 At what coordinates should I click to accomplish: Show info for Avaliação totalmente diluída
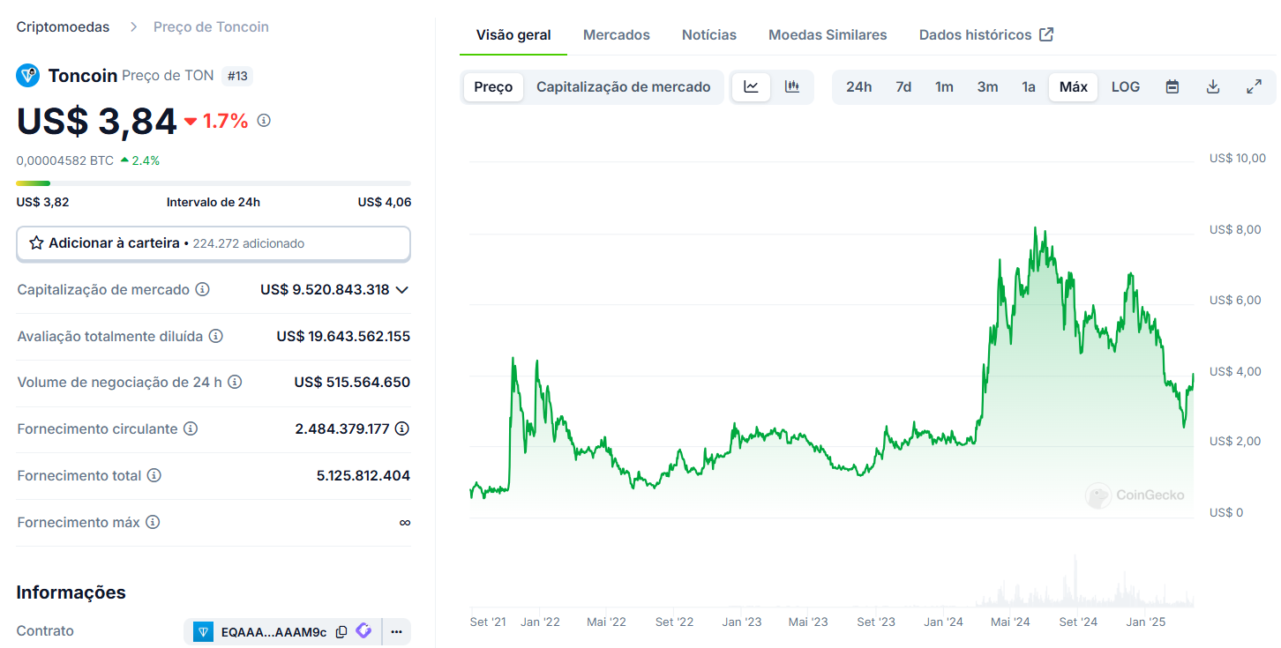215,336
